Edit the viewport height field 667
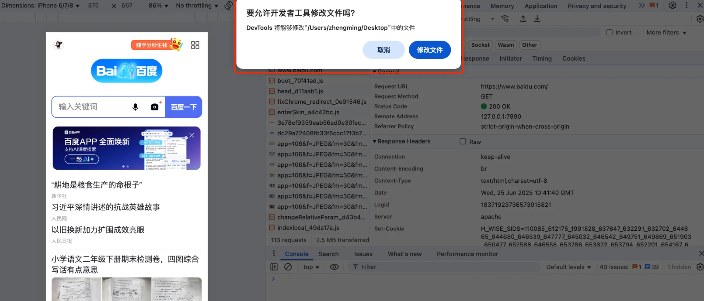Screen dimensions: 704x301 127,6
